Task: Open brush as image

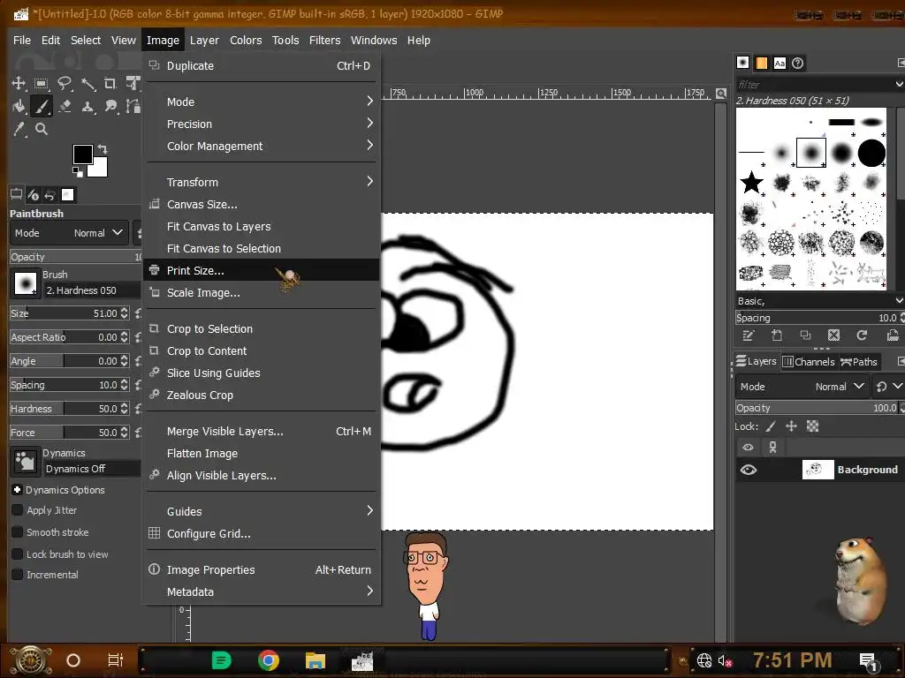Action: [x=893, y=335]
